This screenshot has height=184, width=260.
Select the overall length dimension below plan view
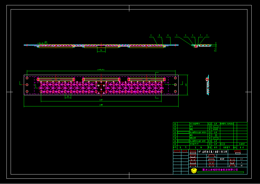coord(101,106)
